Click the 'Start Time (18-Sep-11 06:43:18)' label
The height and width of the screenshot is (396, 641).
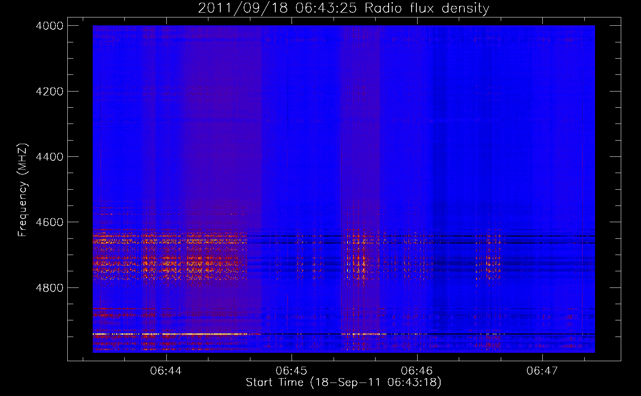click(343, 383)
